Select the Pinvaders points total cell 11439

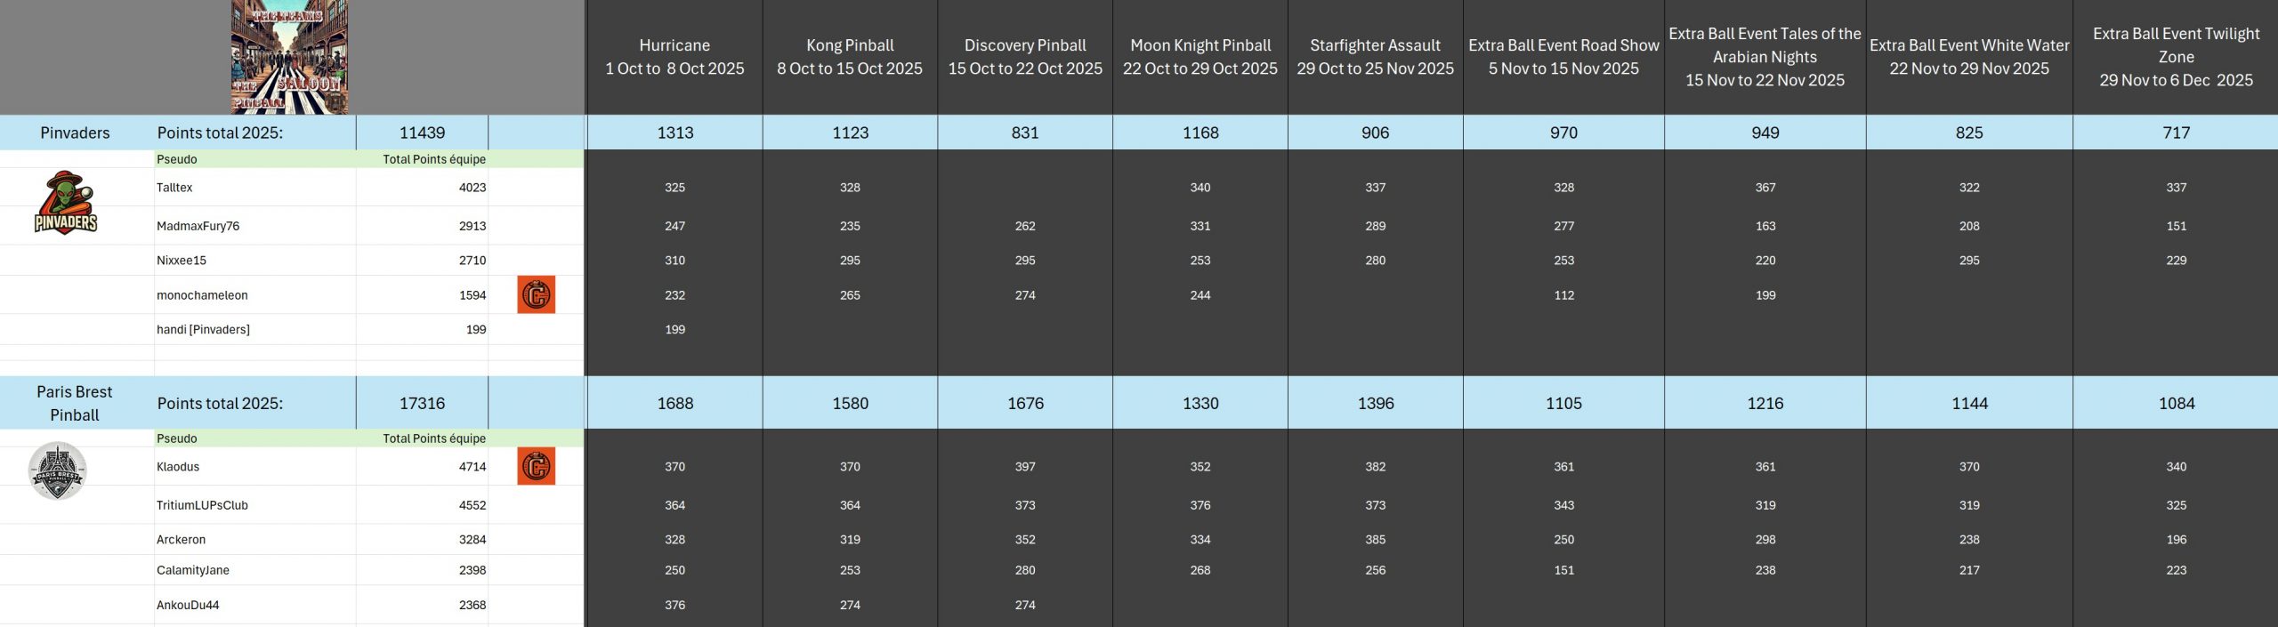[422, 133]
